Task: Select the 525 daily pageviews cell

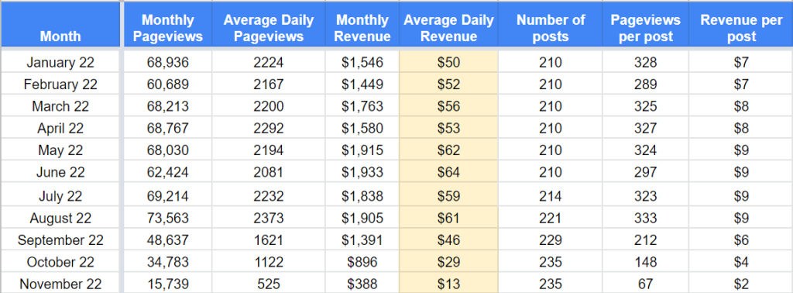Action: (x=269, y=284)
